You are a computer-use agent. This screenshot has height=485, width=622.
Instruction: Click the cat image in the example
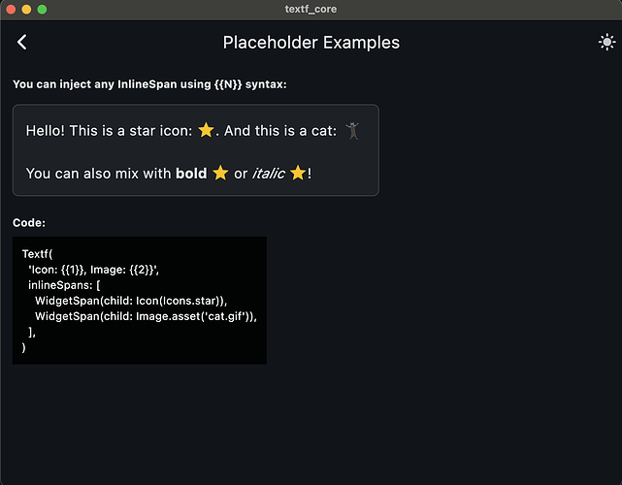(x=351, y=130)
